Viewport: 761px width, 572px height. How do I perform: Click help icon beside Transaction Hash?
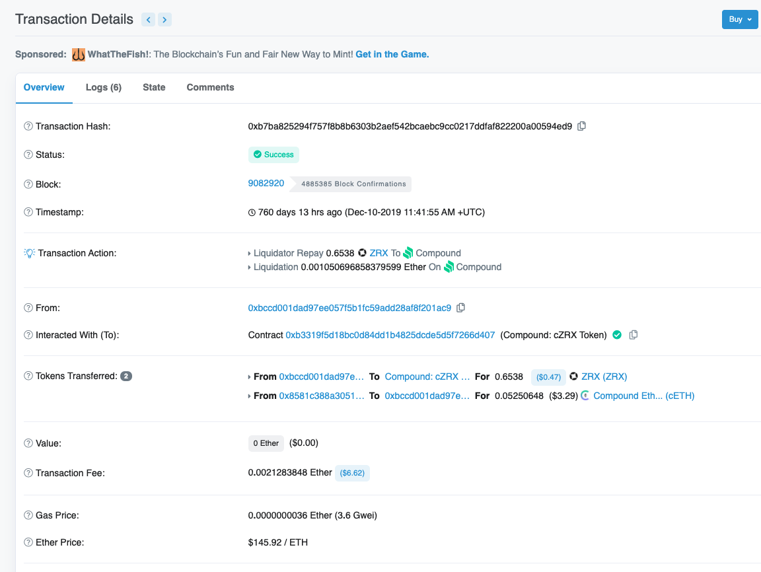tap(28, 126)
